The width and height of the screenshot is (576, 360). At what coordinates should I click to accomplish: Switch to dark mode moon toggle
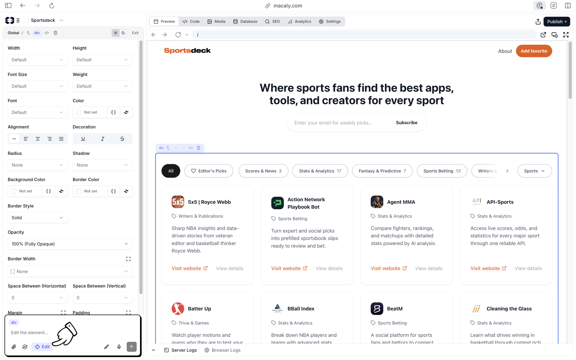click(x=123, y=33)
